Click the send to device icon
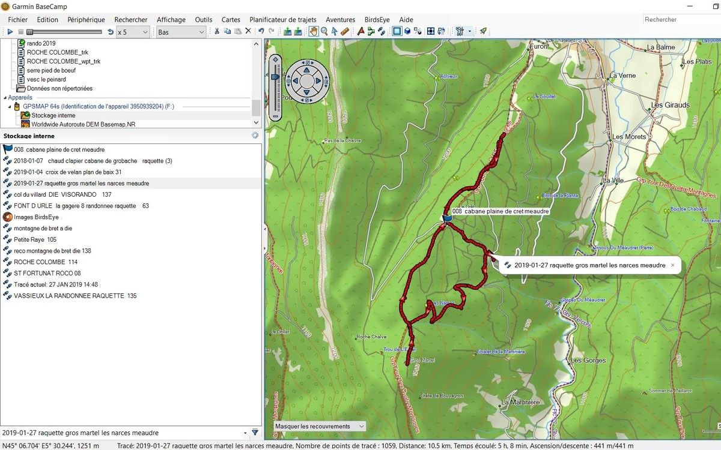Image resolution: width=721 pixels, height=450 pixels. [287, 31]
